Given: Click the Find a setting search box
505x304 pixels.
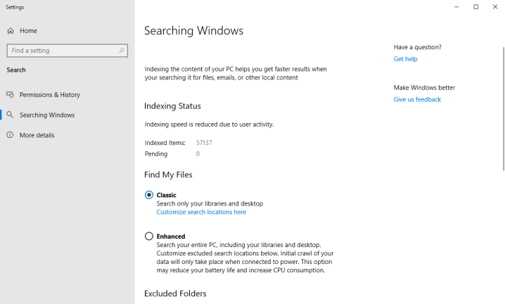Looking at the screenshot, I should pyautogui.click(x=68, y=51).
